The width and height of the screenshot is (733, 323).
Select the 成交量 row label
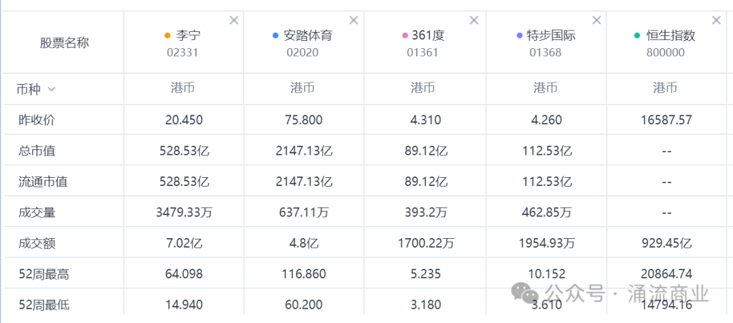coord(37,212)
